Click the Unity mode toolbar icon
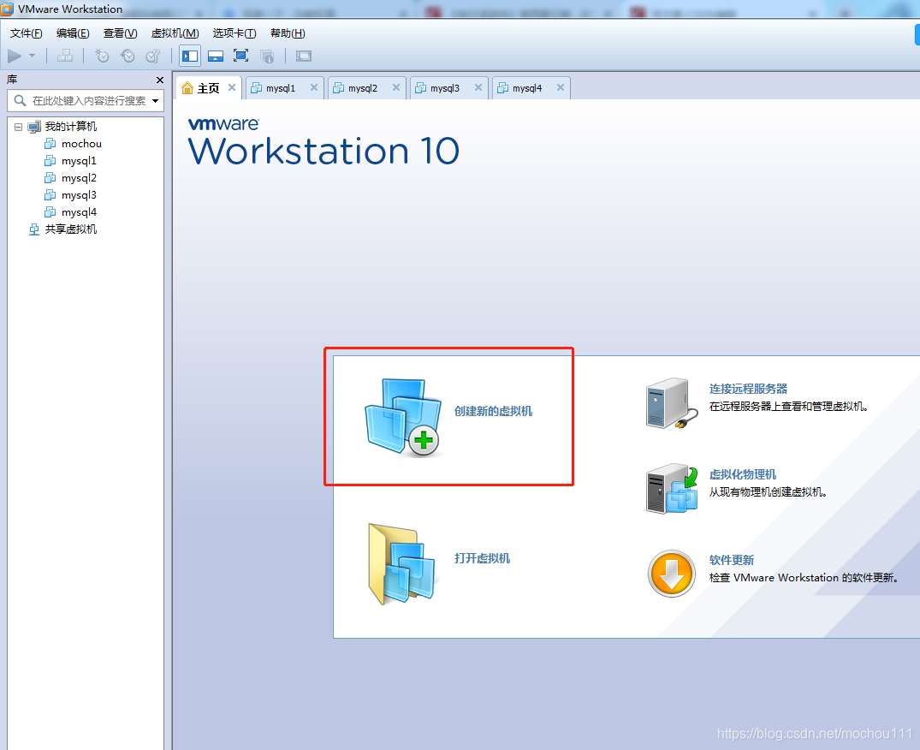 click(x=267, y=56)
